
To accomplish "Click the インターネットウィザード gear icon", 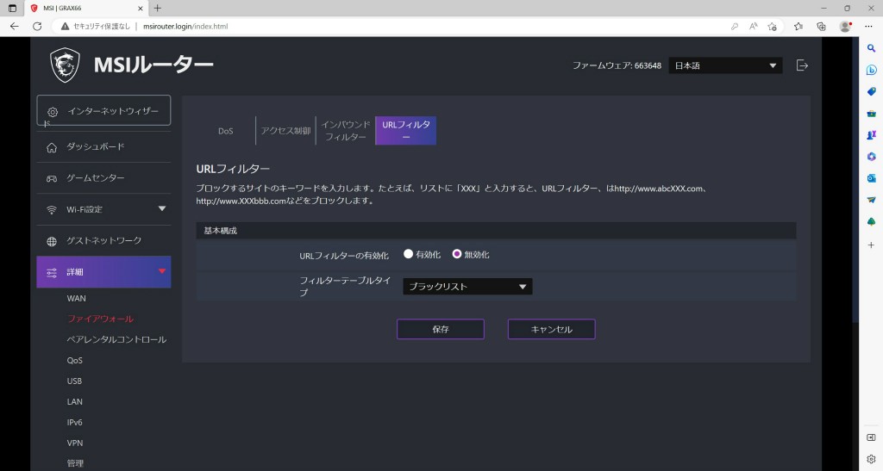I will tap(52, 112).
